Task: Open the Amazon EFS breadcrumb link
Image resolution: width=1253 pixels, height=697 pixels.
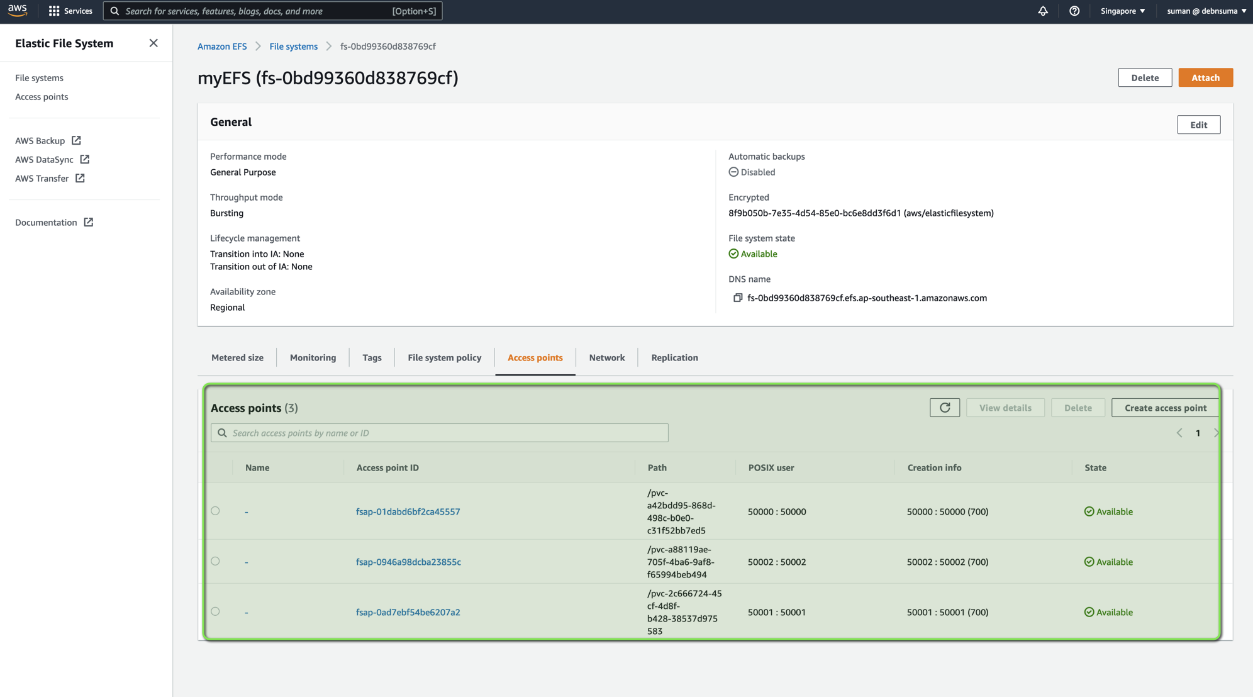Action: coord(222,46)
